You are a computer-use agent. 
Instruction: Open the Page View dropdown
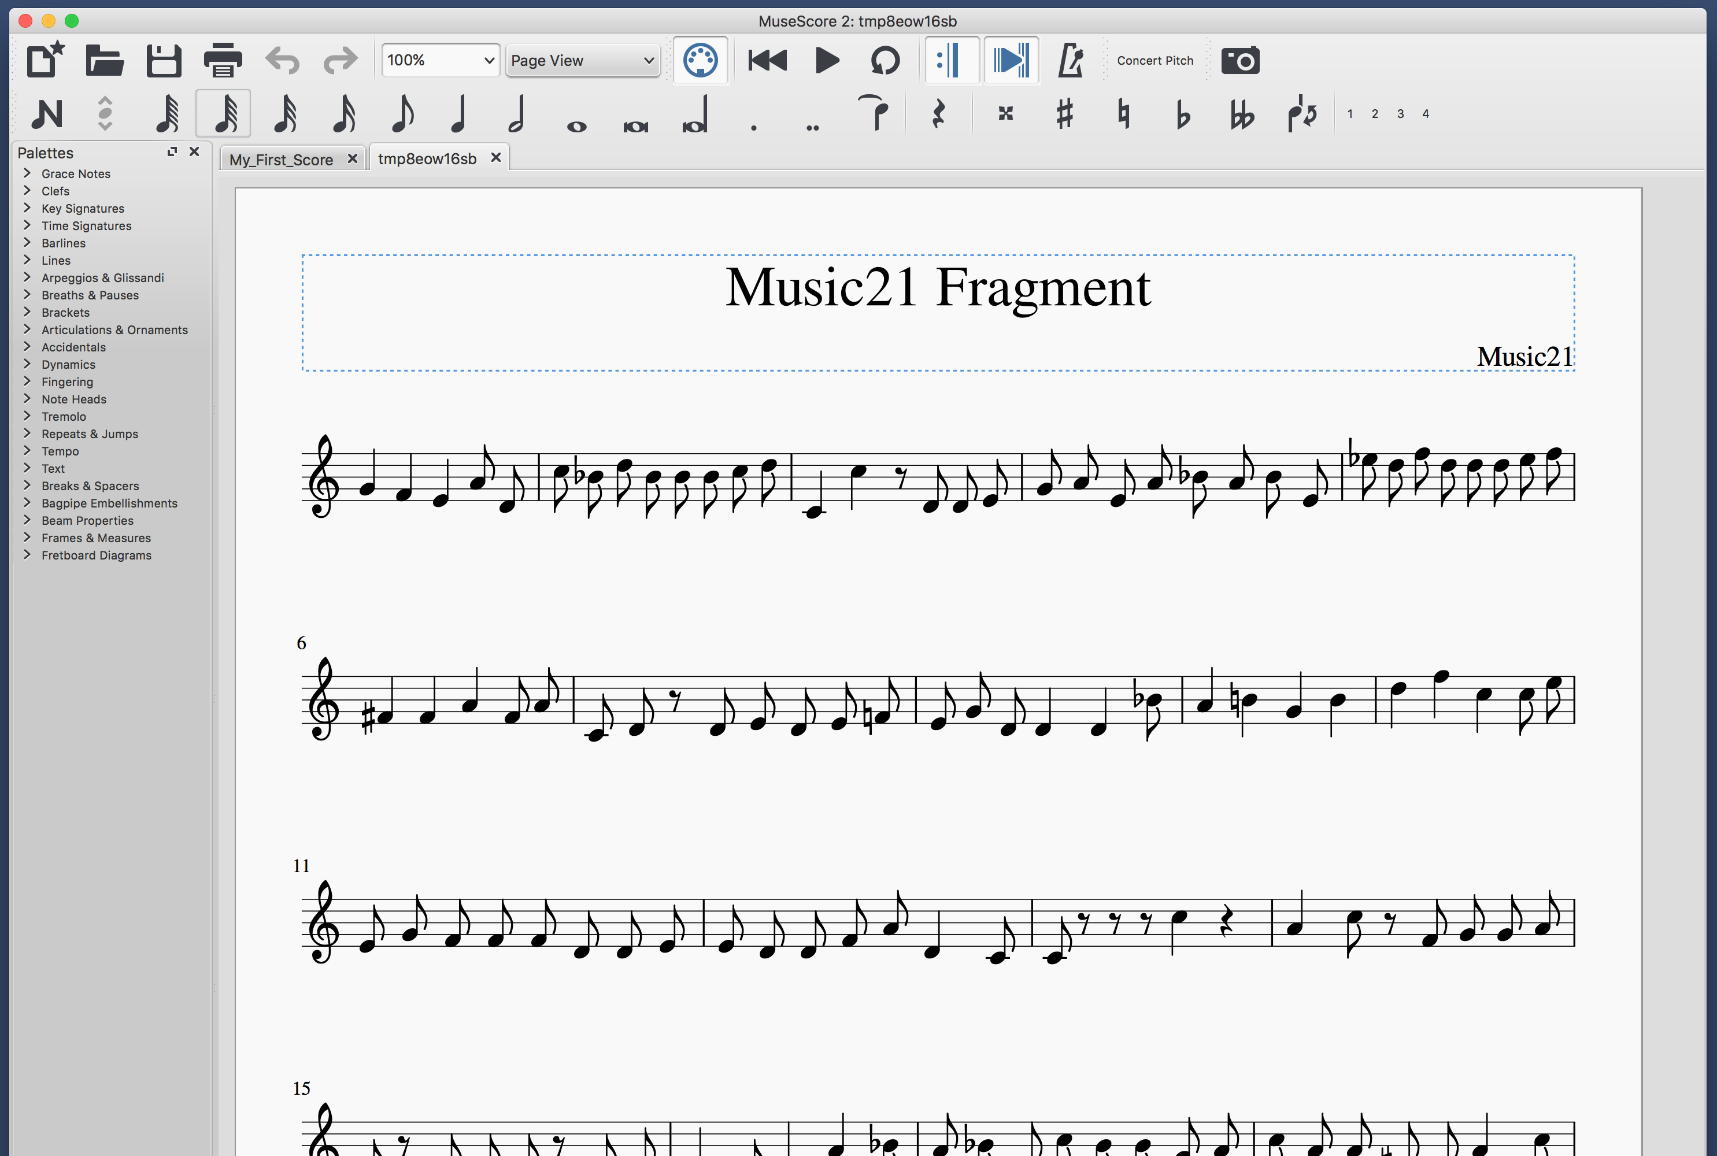coord(582,61)
